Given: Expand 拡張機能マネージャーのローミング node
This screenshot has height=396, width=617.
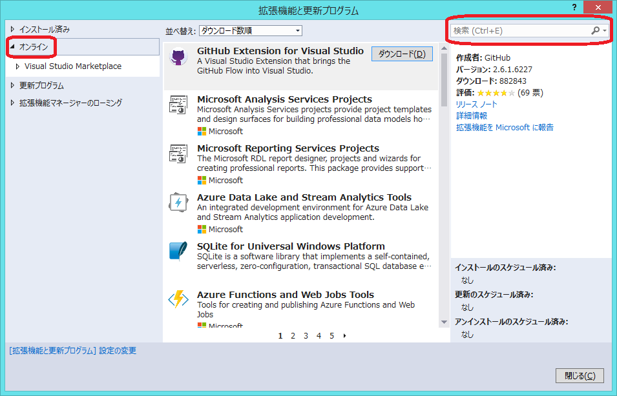Looking at the screenshot, I should point(12,103).
